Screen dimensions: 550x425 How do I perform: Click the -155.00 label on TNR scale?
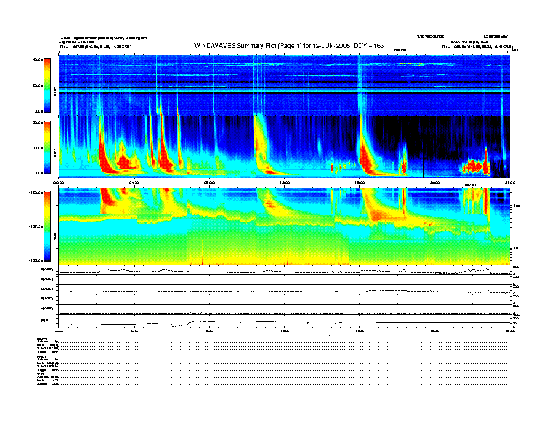36,260
